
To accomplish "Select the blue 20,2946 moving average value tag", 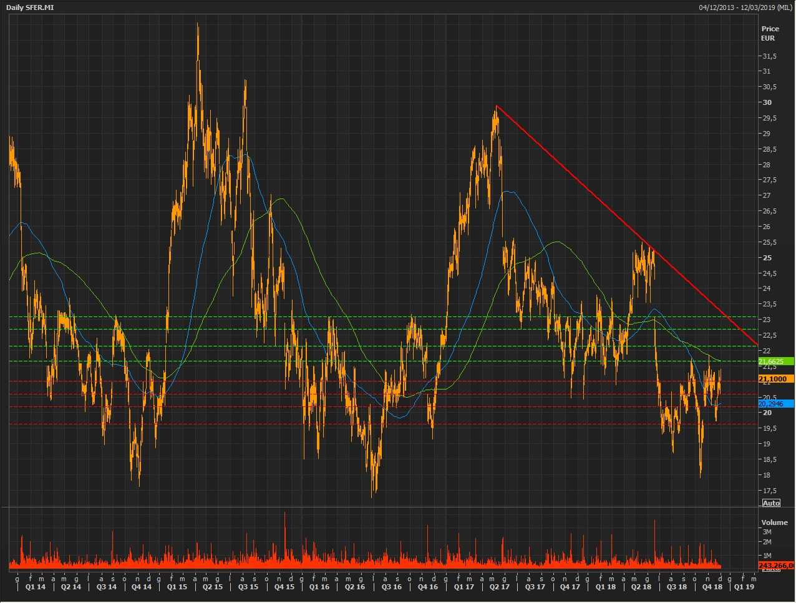I will click(775, 404).
